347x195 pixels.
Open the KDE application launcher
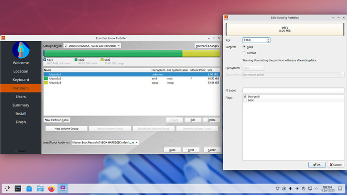point(8,188)
